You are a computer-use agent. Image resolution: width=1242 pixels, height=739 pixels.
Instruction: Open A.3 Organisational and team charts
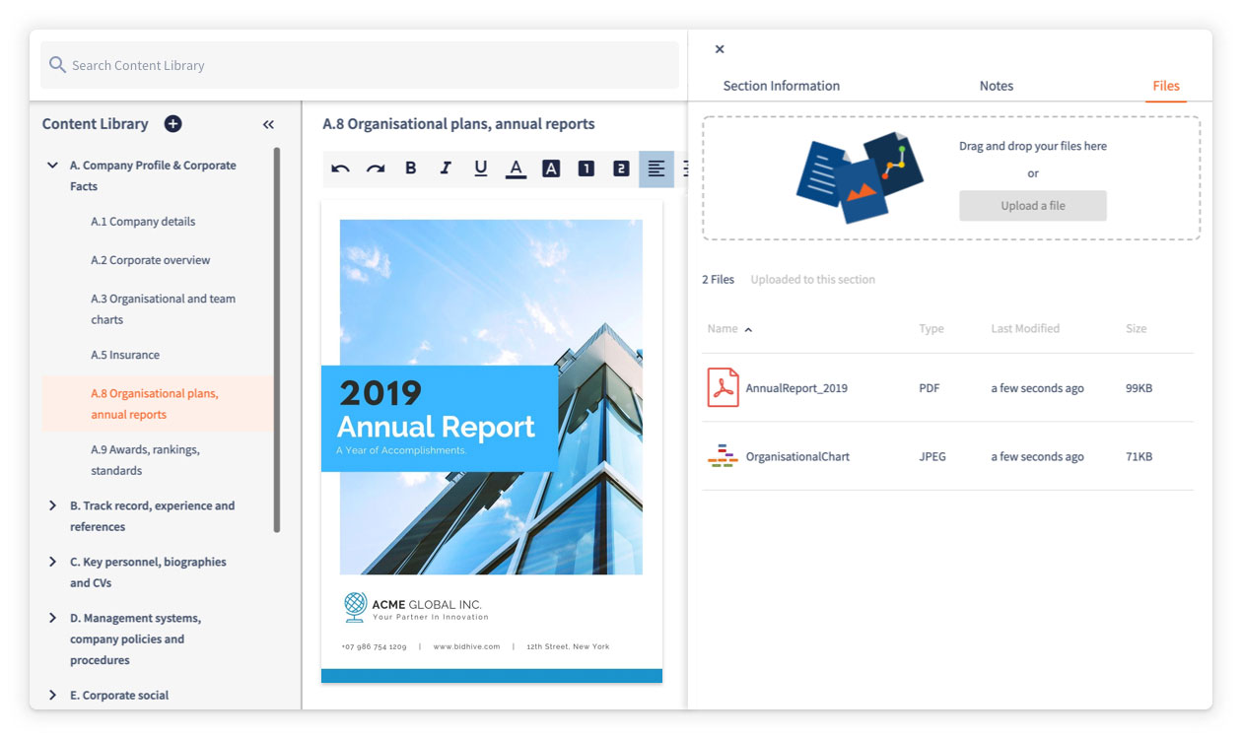(x=163, y=309)
